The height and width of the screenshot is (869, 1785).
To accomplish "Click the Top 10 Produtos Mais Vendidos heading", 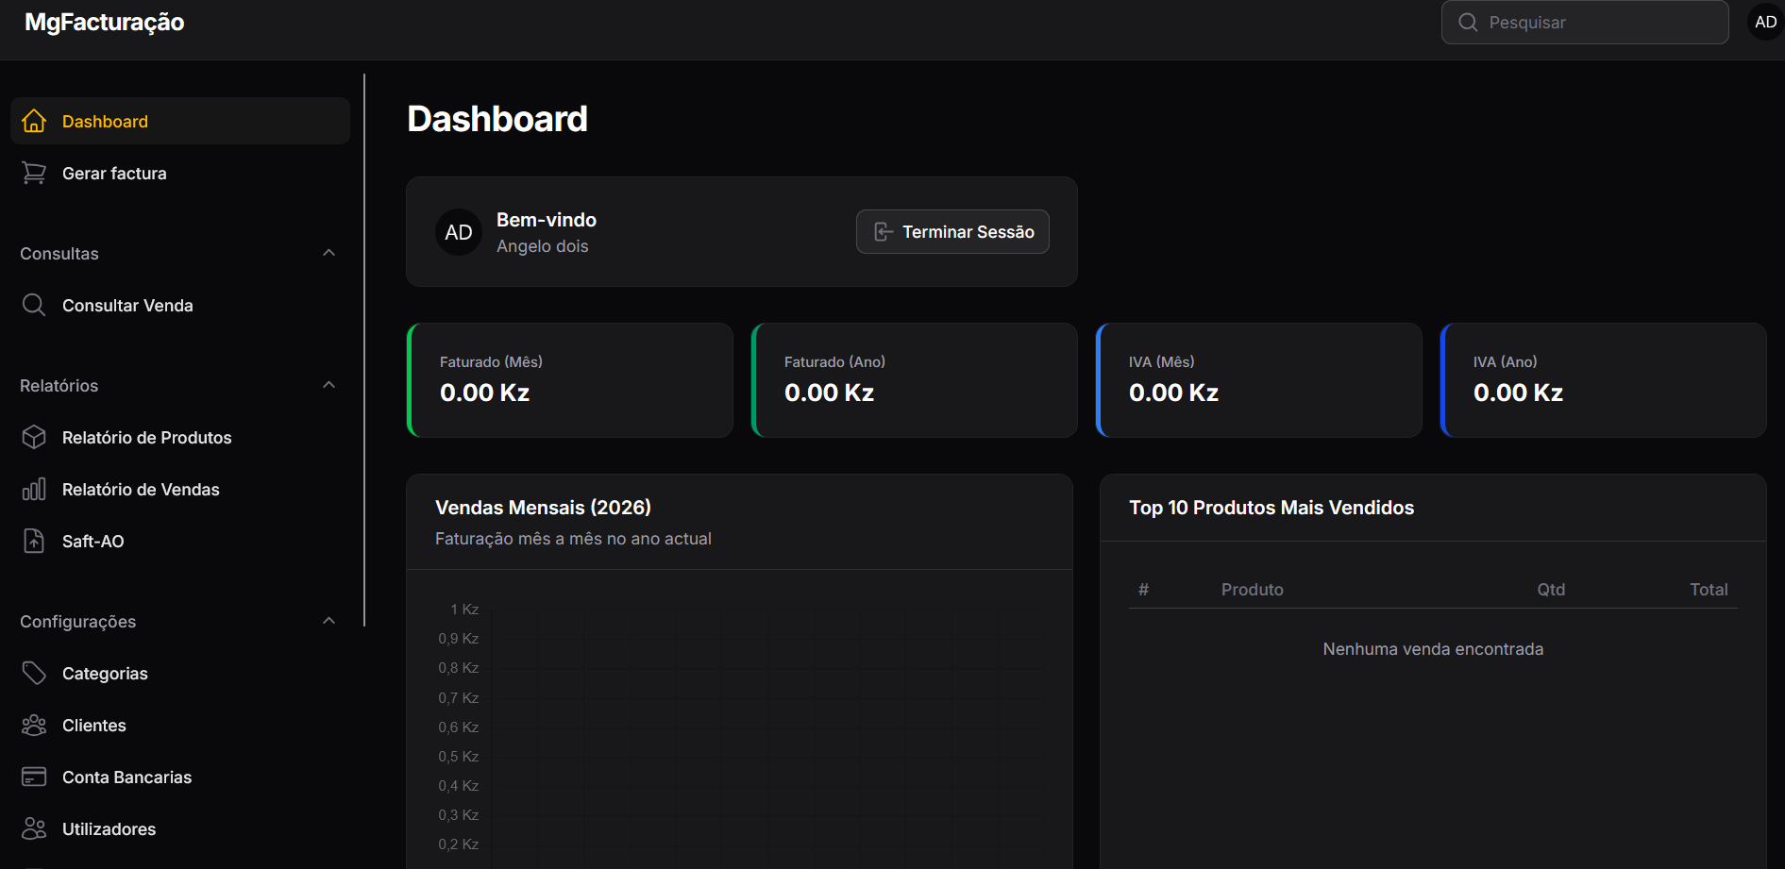I will [1271, 508].
